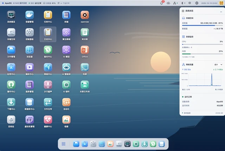Launch the AI 智能体 robot icon
225x151 pixels.
66,67
